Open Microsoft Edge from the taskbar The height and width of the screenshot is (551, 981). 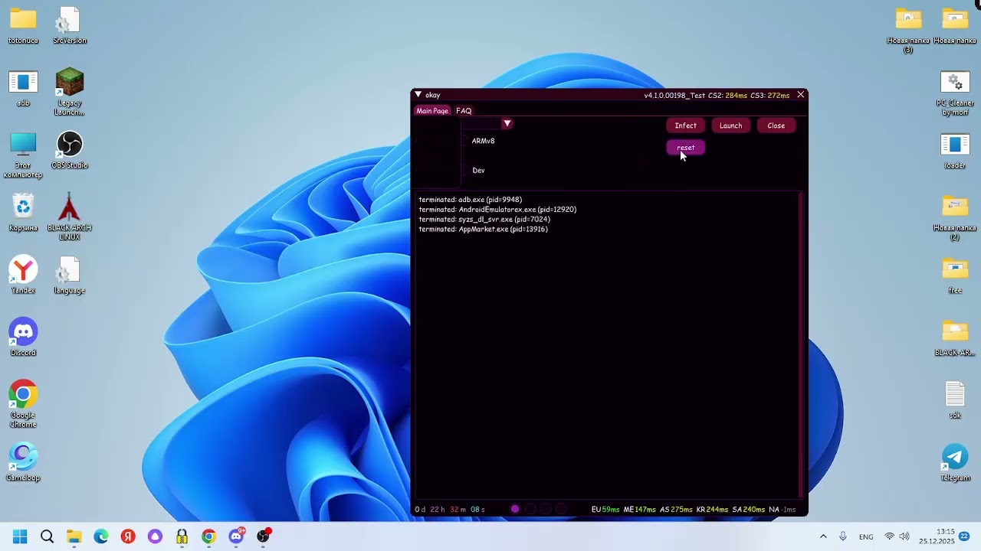pos(101,536)
